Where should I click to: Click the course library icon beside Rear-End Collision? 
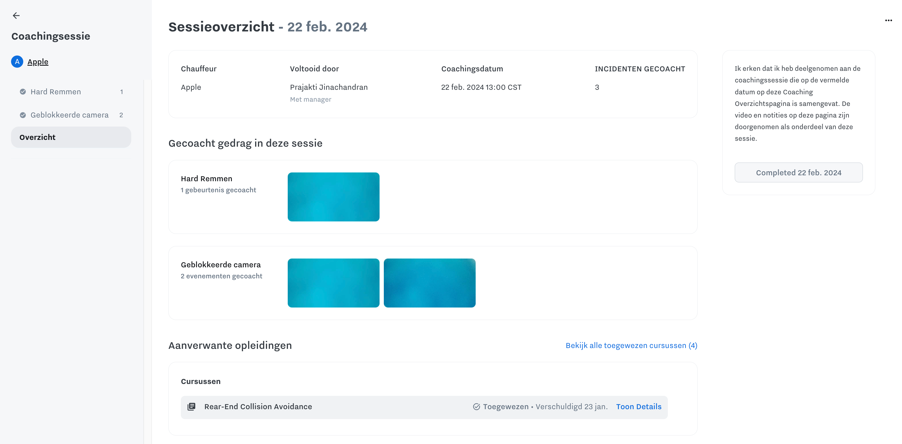click(191, 407)
